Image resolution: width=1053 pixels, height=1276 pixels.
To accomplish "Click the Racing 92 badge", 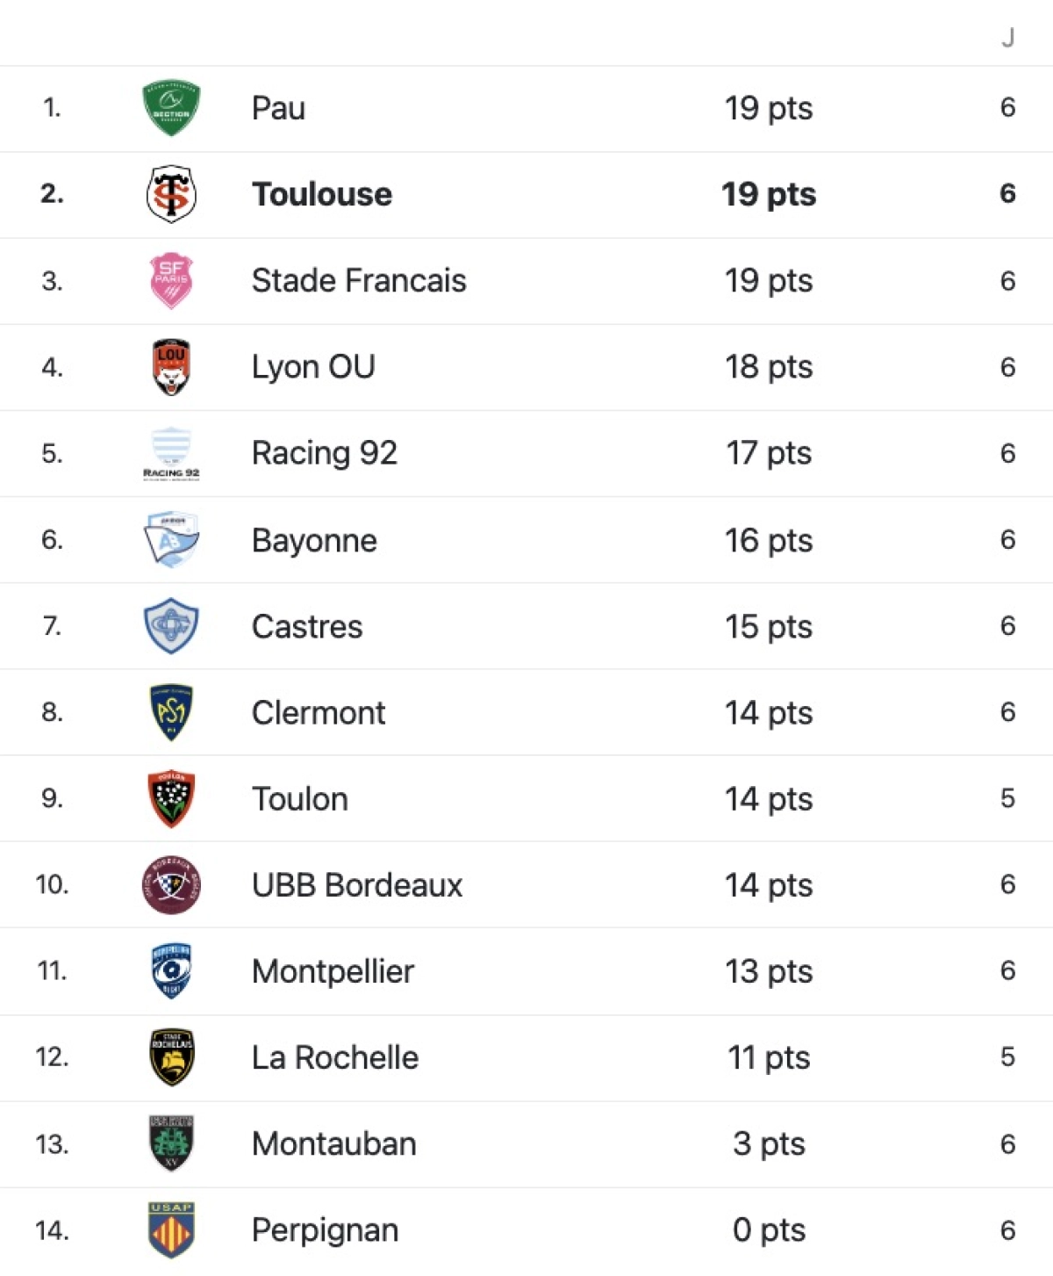I will [x=172, y=453].
